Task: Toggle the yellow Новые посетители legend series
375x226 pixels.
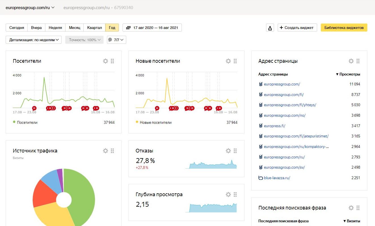Action: (154, 123)
